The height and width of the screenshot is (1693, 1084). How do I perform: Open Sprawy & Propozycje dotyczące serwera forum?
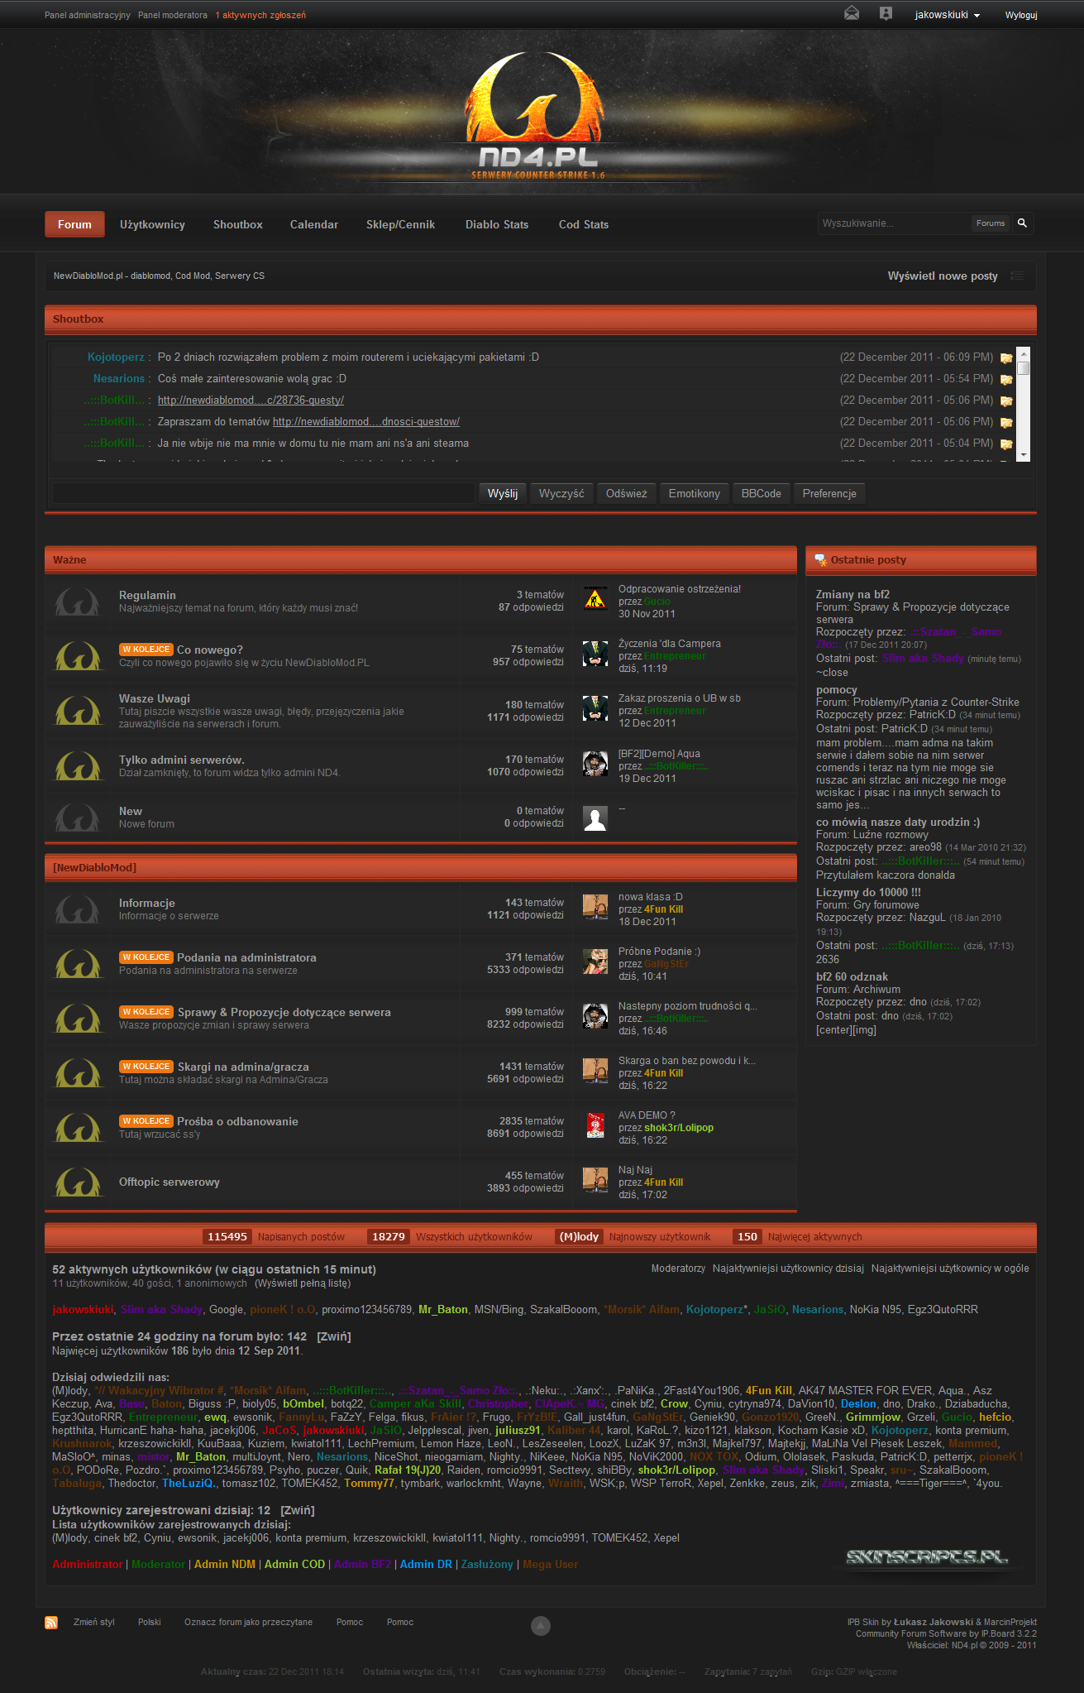(284, 1012)
